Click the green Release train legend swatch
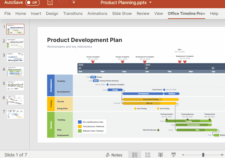The image size is (225, 158). click(80, 131)
